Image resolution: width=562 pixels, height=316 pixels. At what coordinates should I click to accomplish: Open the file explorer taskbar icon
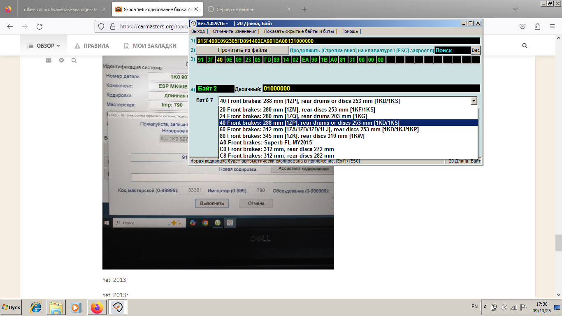coord(56,307)
